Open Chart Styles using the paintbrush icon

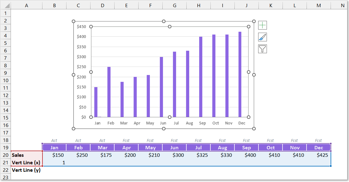click(262, 37)
